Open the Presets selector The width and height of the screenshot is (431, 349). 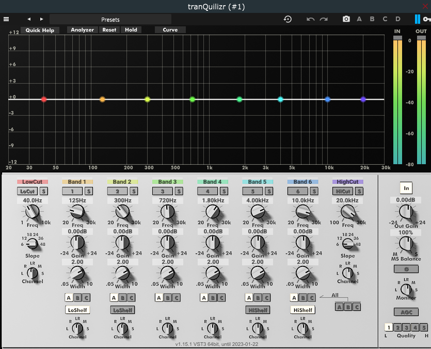tap(110, 19)
